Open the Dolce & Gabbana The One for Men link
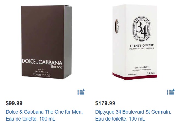Image resolution: width=194 pixels, height=123 pixels. 44,115
